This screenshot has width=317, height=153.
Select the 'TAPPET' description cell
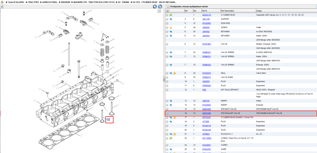(224, 145)
